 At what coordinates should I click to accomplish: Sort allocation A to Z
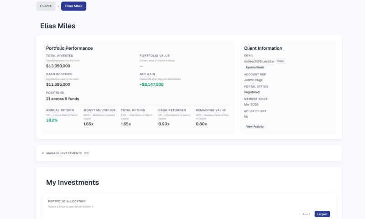pos(306,214)
